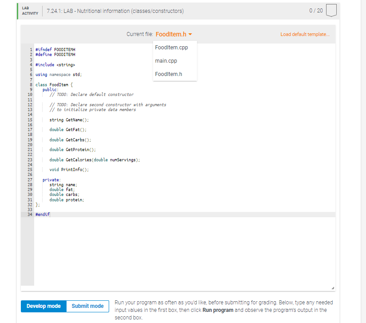Switch to Develop mode

click(43, 306)
